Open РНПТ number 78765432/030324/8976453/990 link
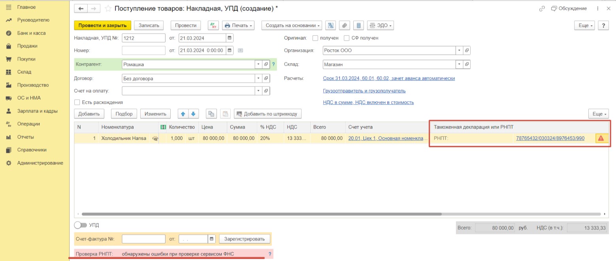Viewport: 616px width, 261px height. point(550,138)
